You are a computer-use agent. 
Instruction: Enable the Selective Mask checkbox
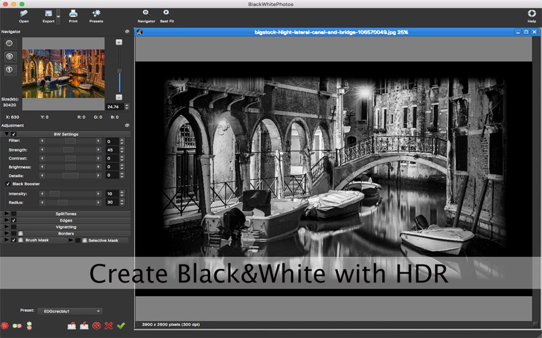(x=78, y=241)
